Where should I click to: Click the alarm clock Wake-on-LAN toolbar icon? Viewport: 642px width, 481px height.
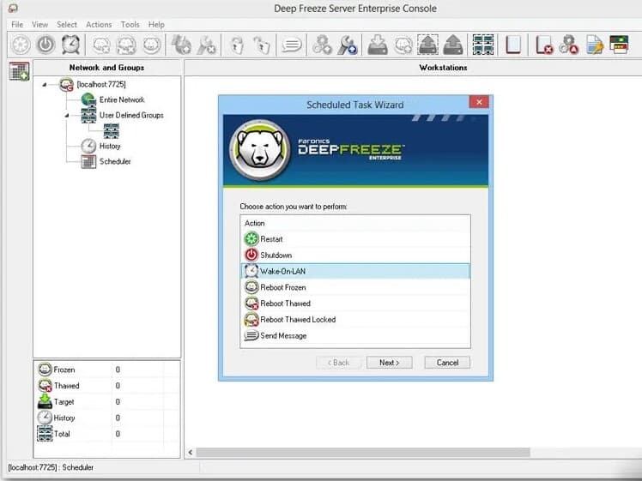pos(70,45)
